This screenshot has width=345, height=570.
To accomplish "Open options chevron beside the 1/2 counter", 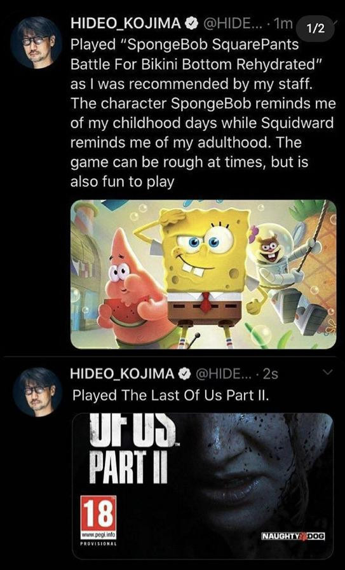I will 335,22.
